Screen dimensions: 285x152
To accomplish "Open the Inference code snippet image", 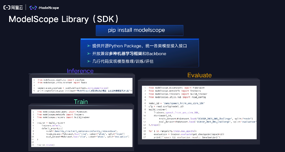I will click(x=82, y=86).
